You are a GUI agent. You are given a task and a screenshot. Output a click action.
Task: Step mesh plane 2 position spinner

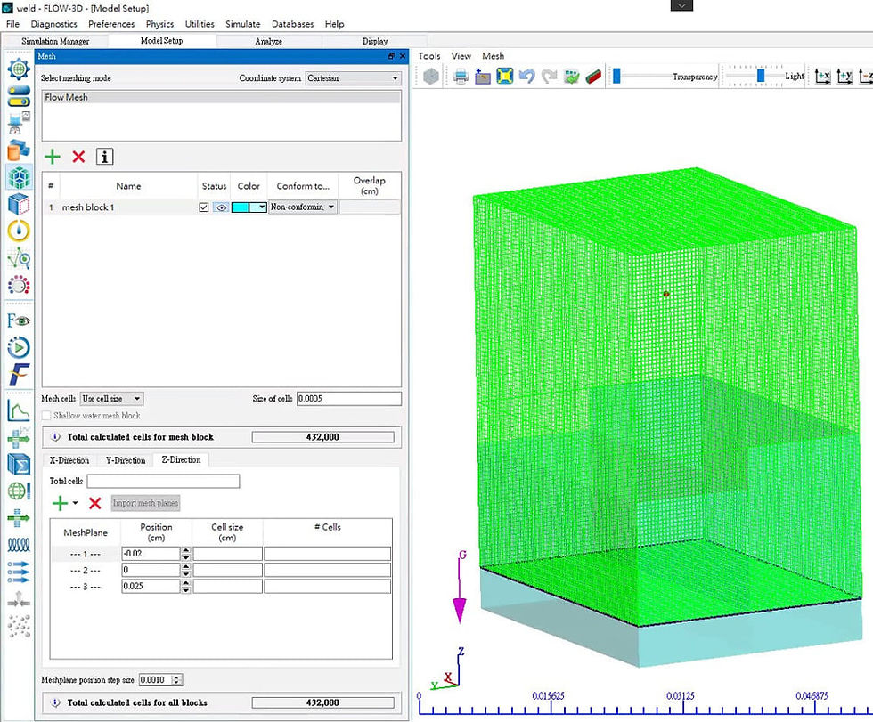(186, 570)
